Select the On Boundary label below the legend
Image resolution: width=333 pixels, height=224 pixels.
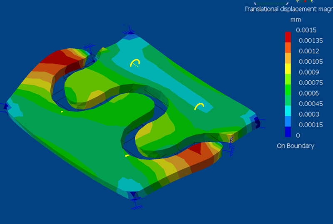click(x=295, y=146)
